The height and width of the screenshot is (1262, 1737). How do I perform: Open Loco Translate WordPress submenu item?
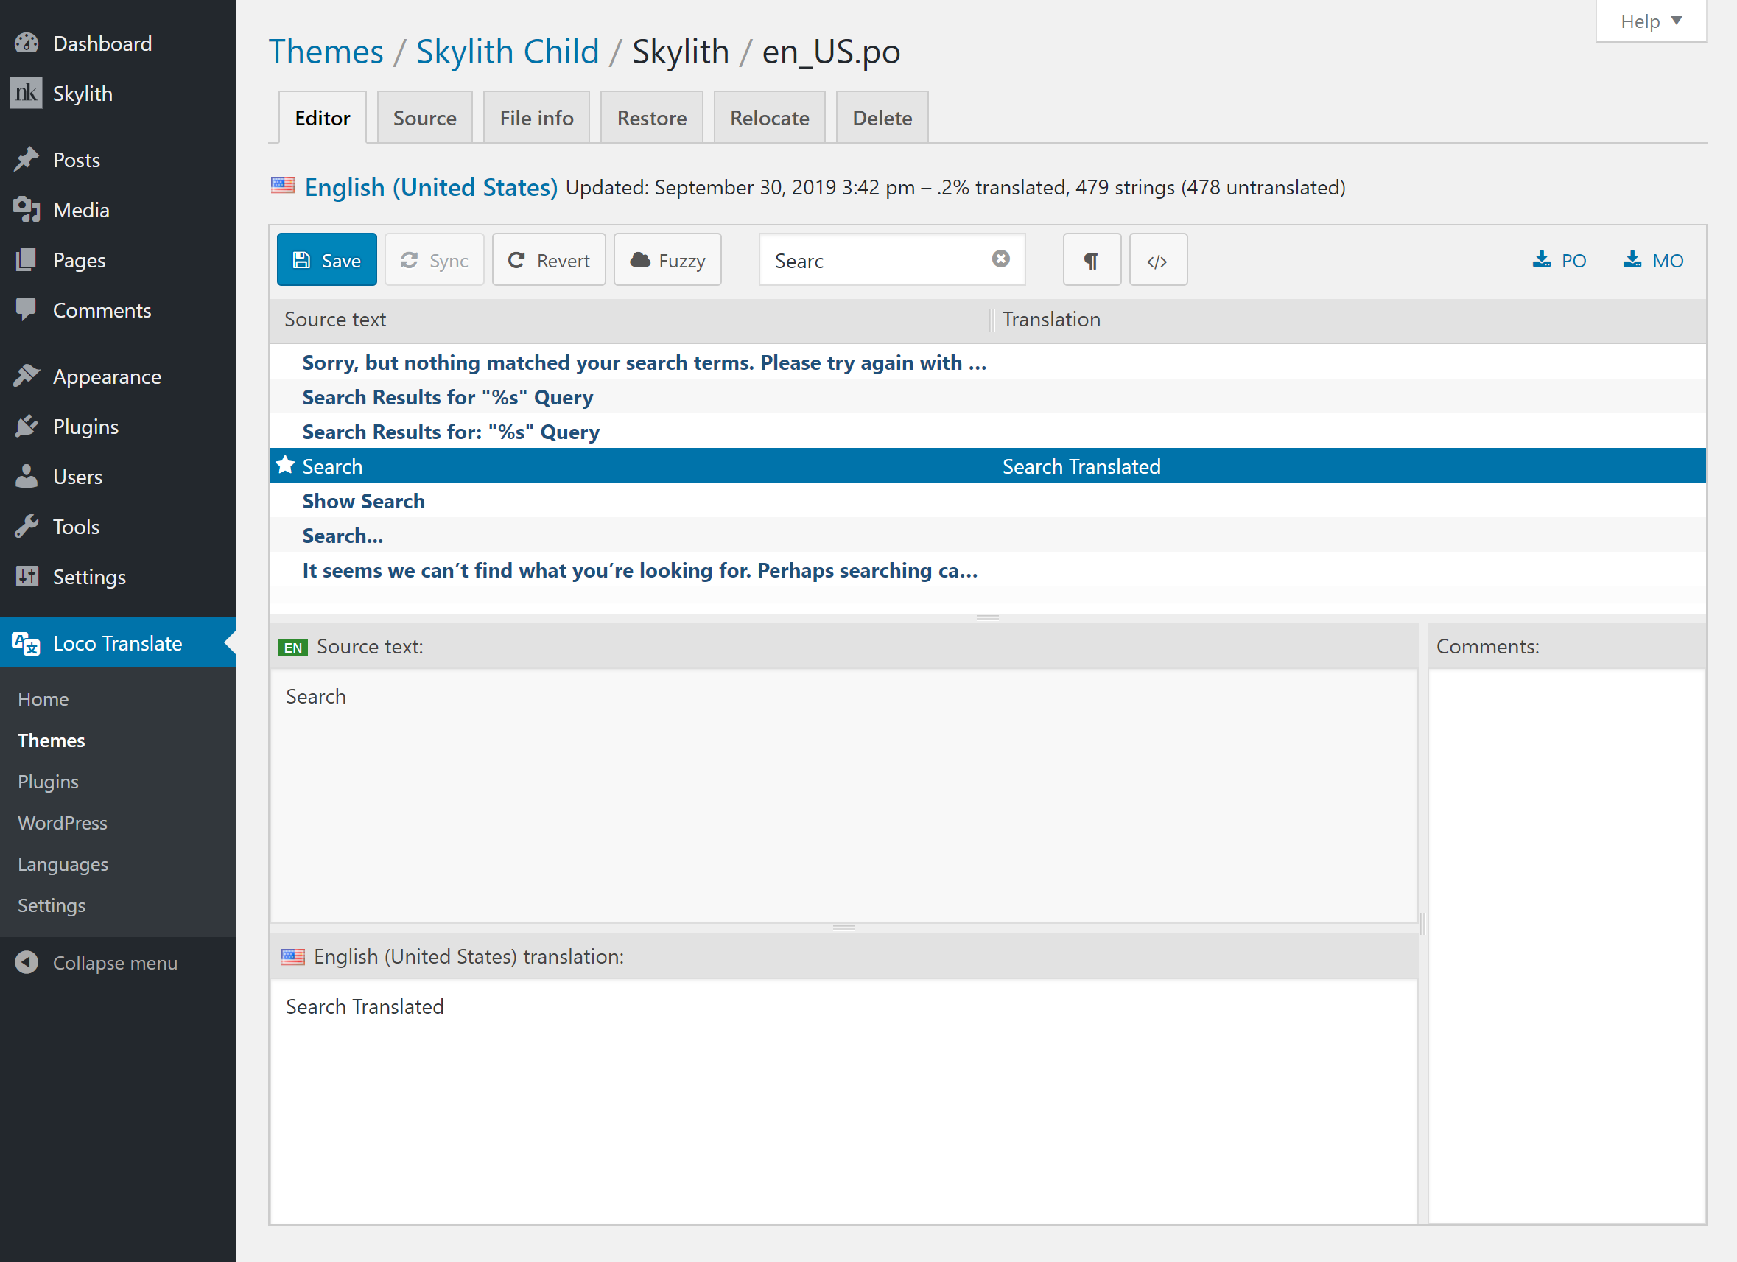pyautogui.click(x=63, y=823)
